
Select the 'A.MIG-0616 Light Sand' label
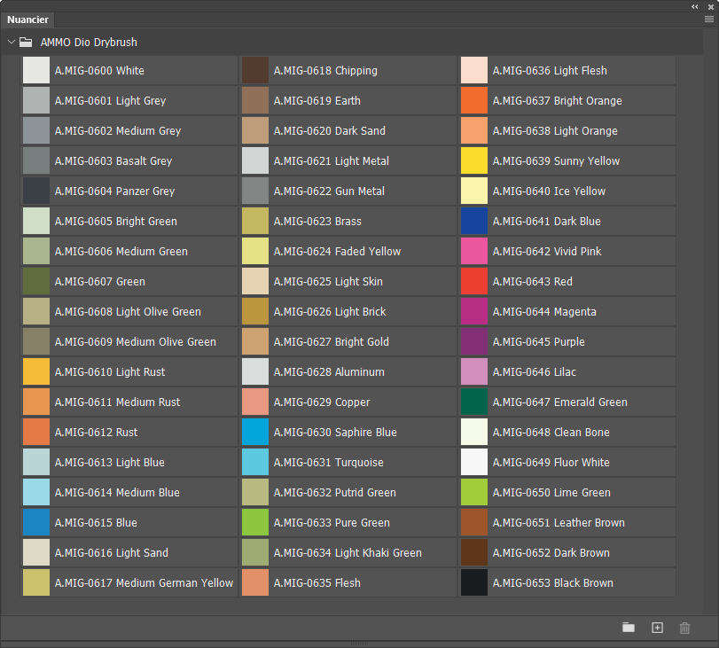point(112,553)
